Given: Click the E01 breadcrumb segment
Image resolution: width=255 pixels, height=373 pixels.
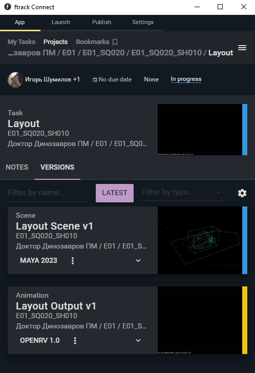Looking at the screenshot, I should pyautogui.click(x=69, y=53).
